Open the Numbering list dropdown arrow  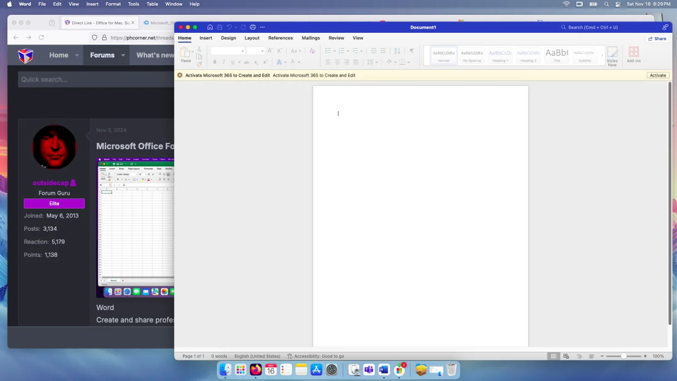[x=348, y=51]
